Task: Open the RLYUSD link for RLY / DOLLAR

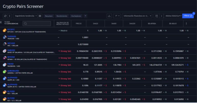Action: click(11, 91)
